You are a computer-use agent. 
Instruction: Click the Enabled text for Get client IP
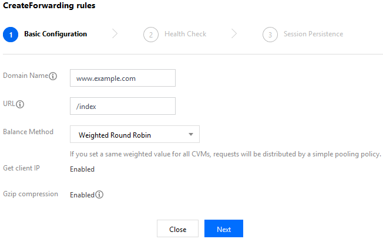pos(82,169)
